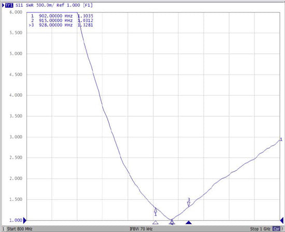285x232 pixels.
Task: Click the 500.0m/ scale per division value
Action: pos(45,5)
